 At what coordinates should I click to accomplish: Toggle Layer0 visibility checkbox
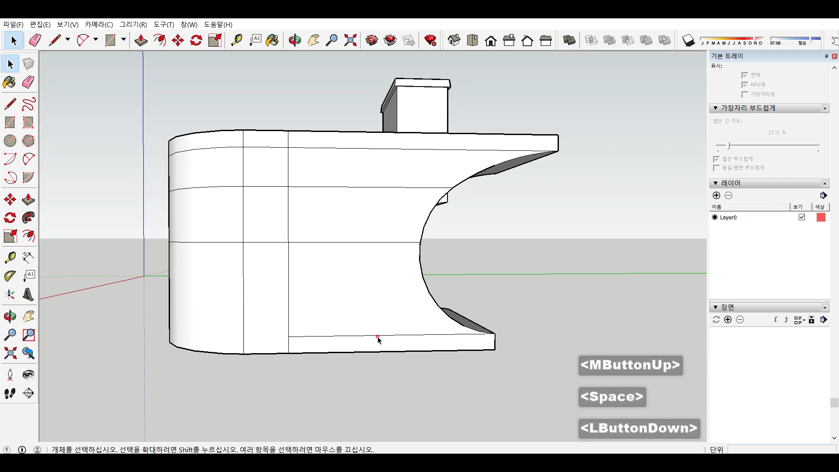coord(802,217)
